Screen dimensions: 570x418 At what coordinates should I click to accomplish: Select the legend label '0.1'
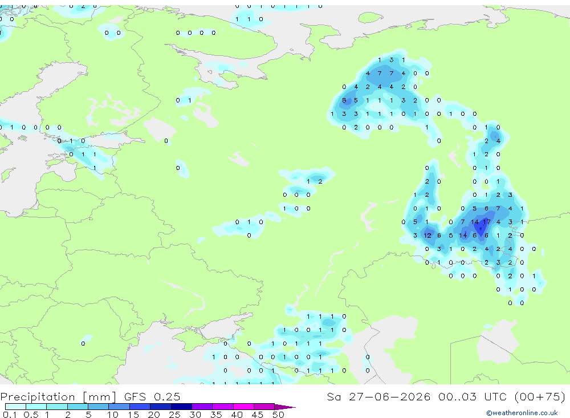[x=10, y=415]
